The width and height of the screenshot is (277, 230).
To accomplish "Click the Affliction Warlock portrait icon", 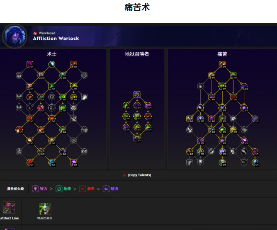I will (x=15, y=36).
